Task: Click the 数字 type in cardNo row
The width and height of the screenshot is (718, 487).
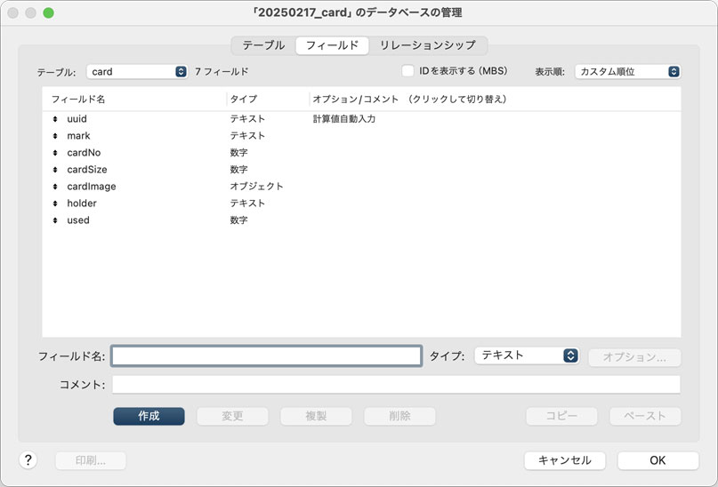Action: pyautogui.click(x=238, y=153)
